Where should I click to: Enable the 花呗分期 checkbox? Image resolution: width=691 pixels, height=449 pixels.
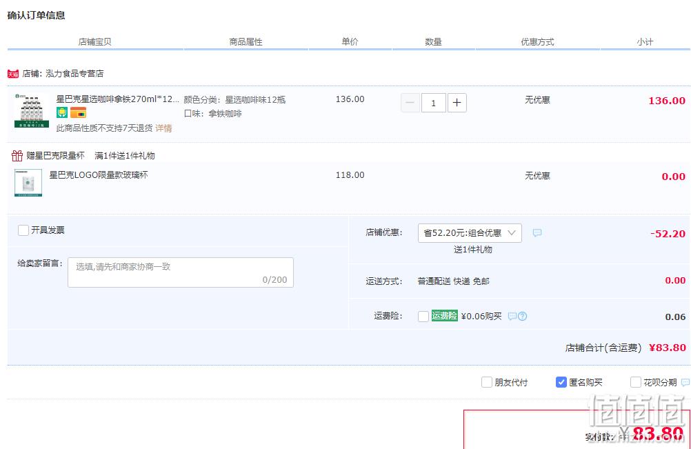tap(635, 382)
